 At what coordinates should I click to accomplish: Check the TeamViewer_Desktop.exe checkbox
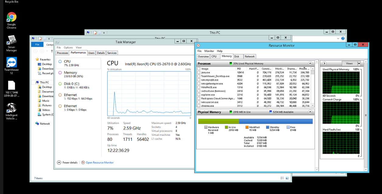coord(199,76)
